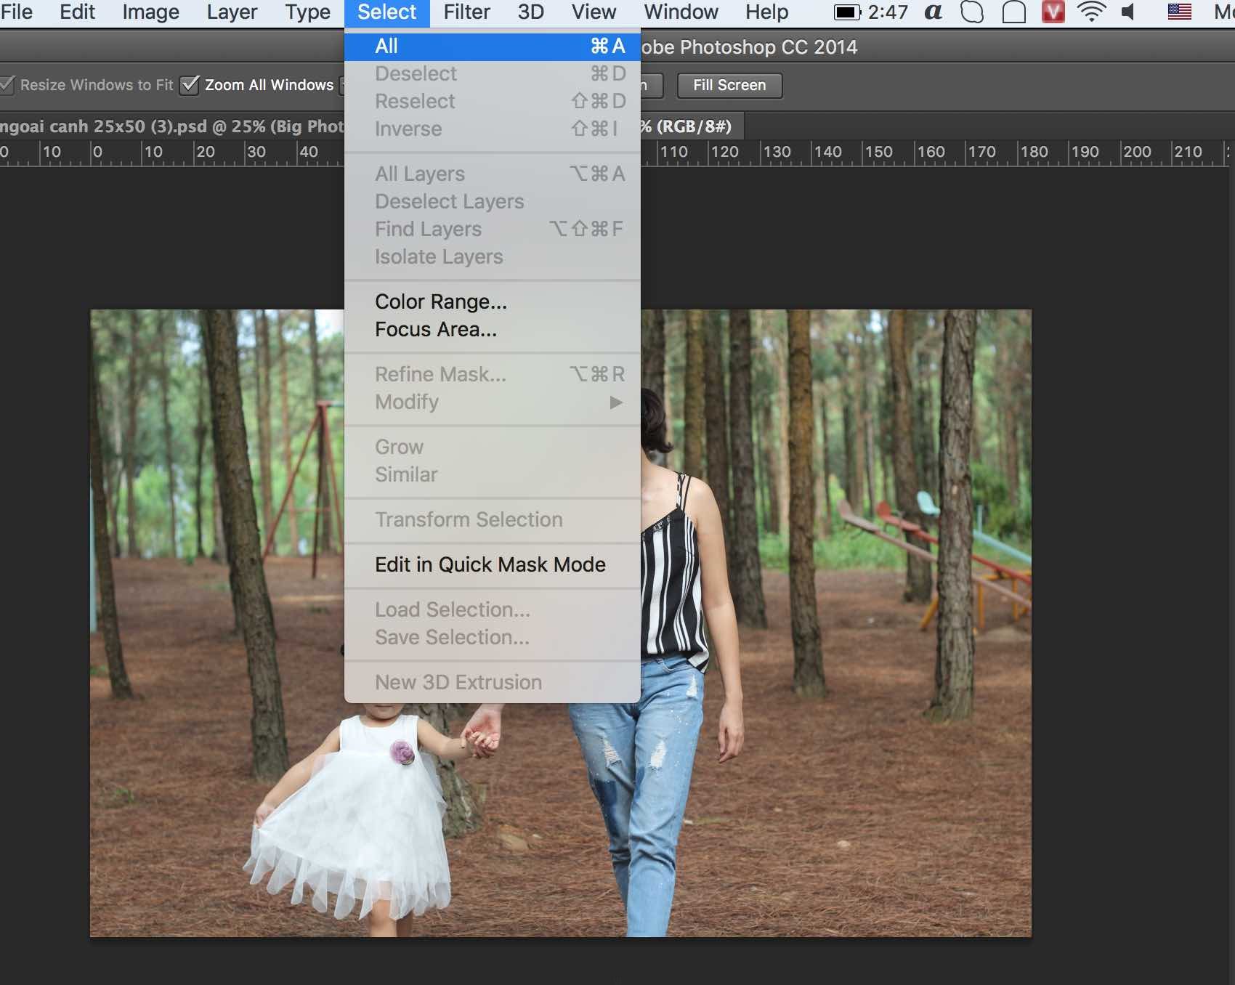The image size is (1235, 985).
Task: Click the volume speaker icon
Action: [x=1128, y=12]
